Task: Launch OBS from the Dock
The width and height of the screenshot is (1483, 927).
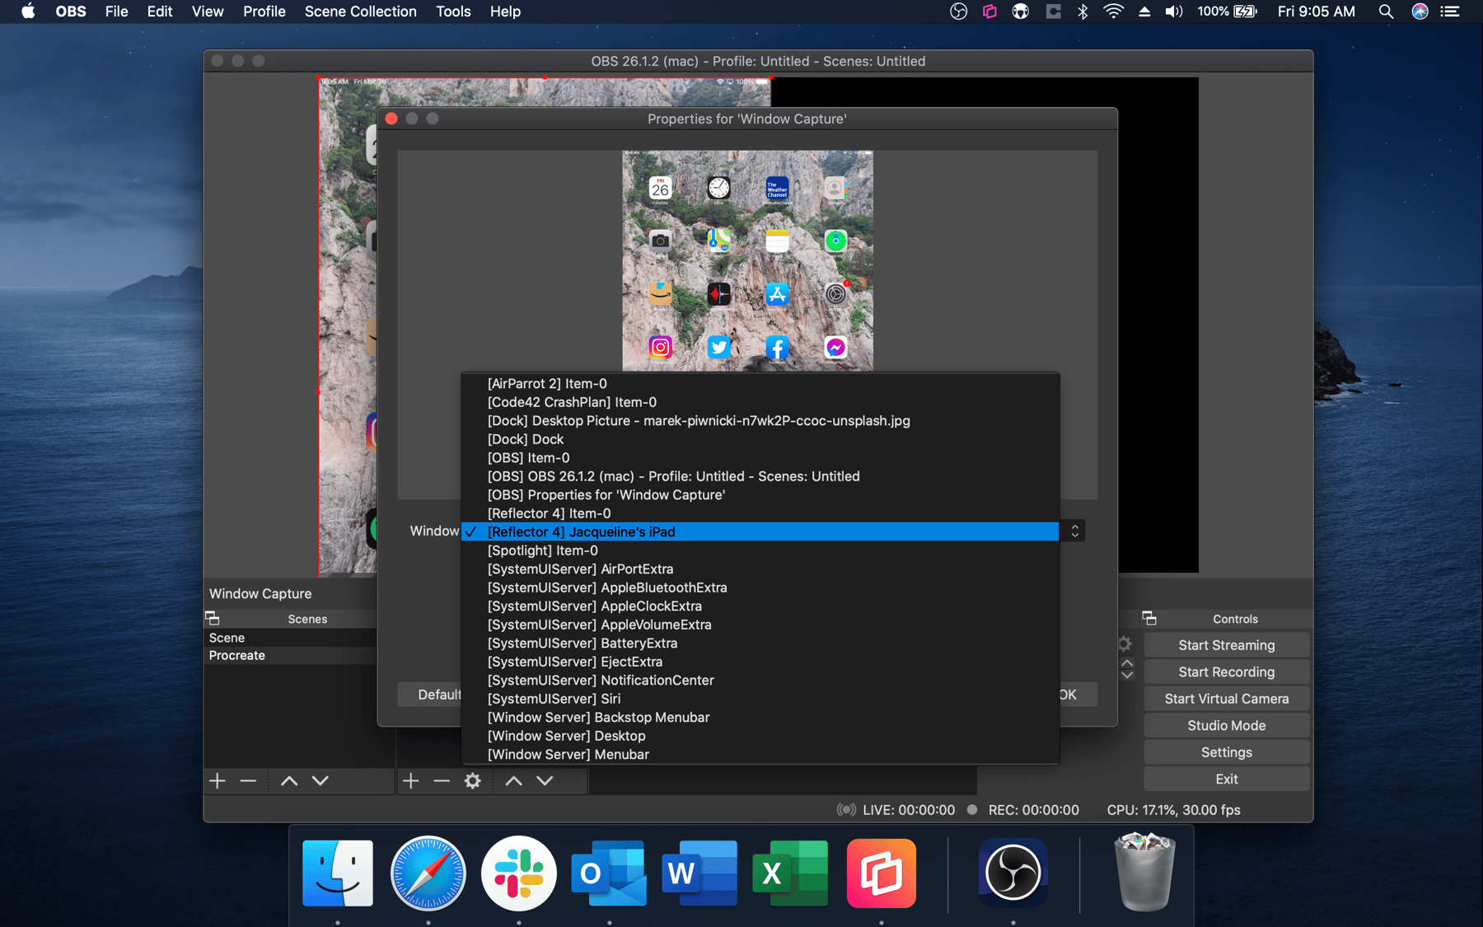Action: pos(1013,873)
